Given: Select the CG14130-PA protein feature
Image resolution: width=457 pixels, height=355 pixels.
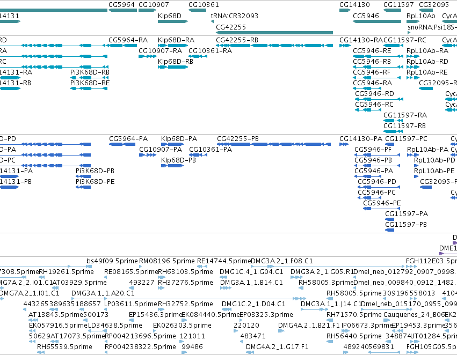Looking at the screenshot, I should point(344,144).
